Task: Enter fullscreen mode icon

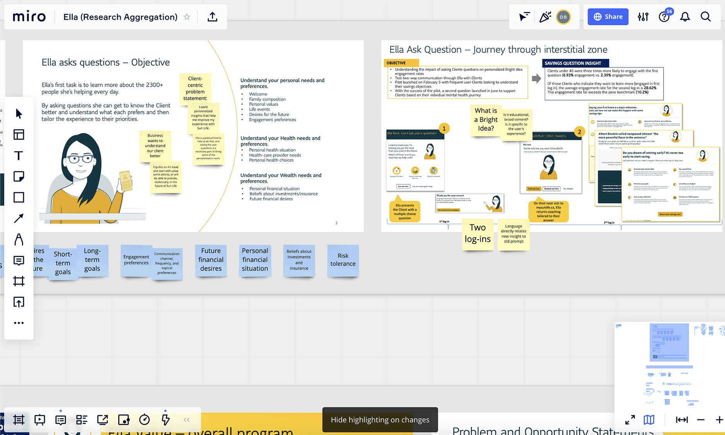Action: tap(630, 420)
